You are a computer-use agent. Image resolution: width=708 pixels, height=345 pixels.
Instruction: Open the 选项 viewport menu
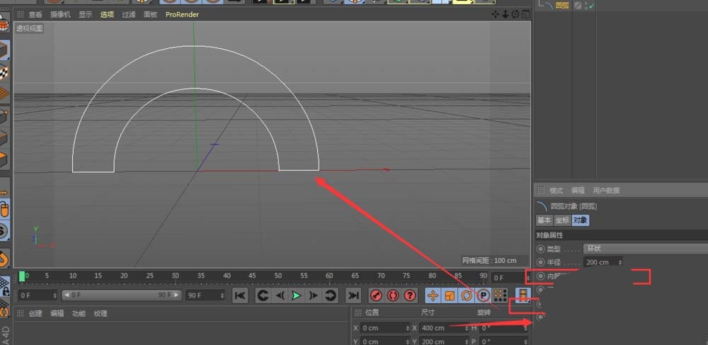point(107,14)
